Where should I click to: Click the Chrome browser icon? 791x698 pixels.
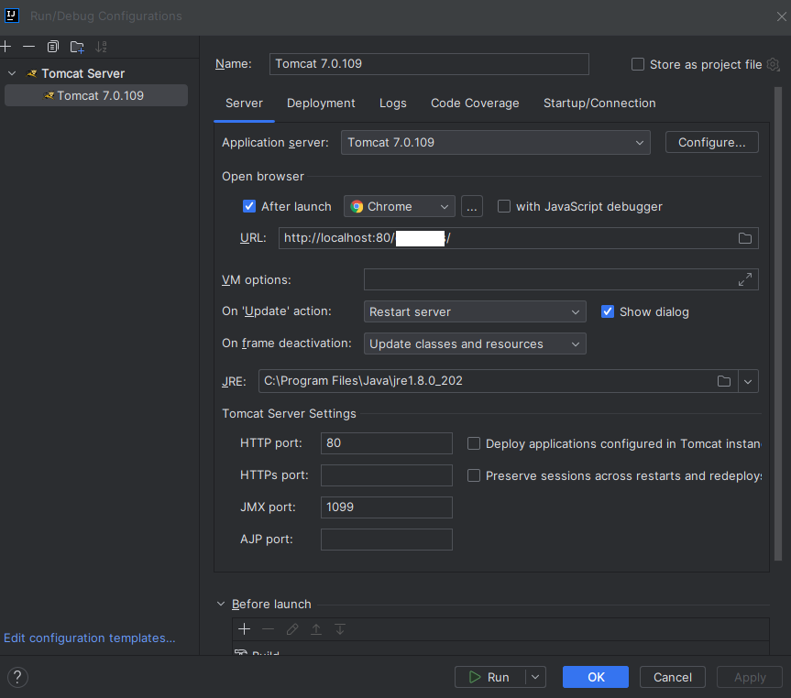(x=357, y=207)
